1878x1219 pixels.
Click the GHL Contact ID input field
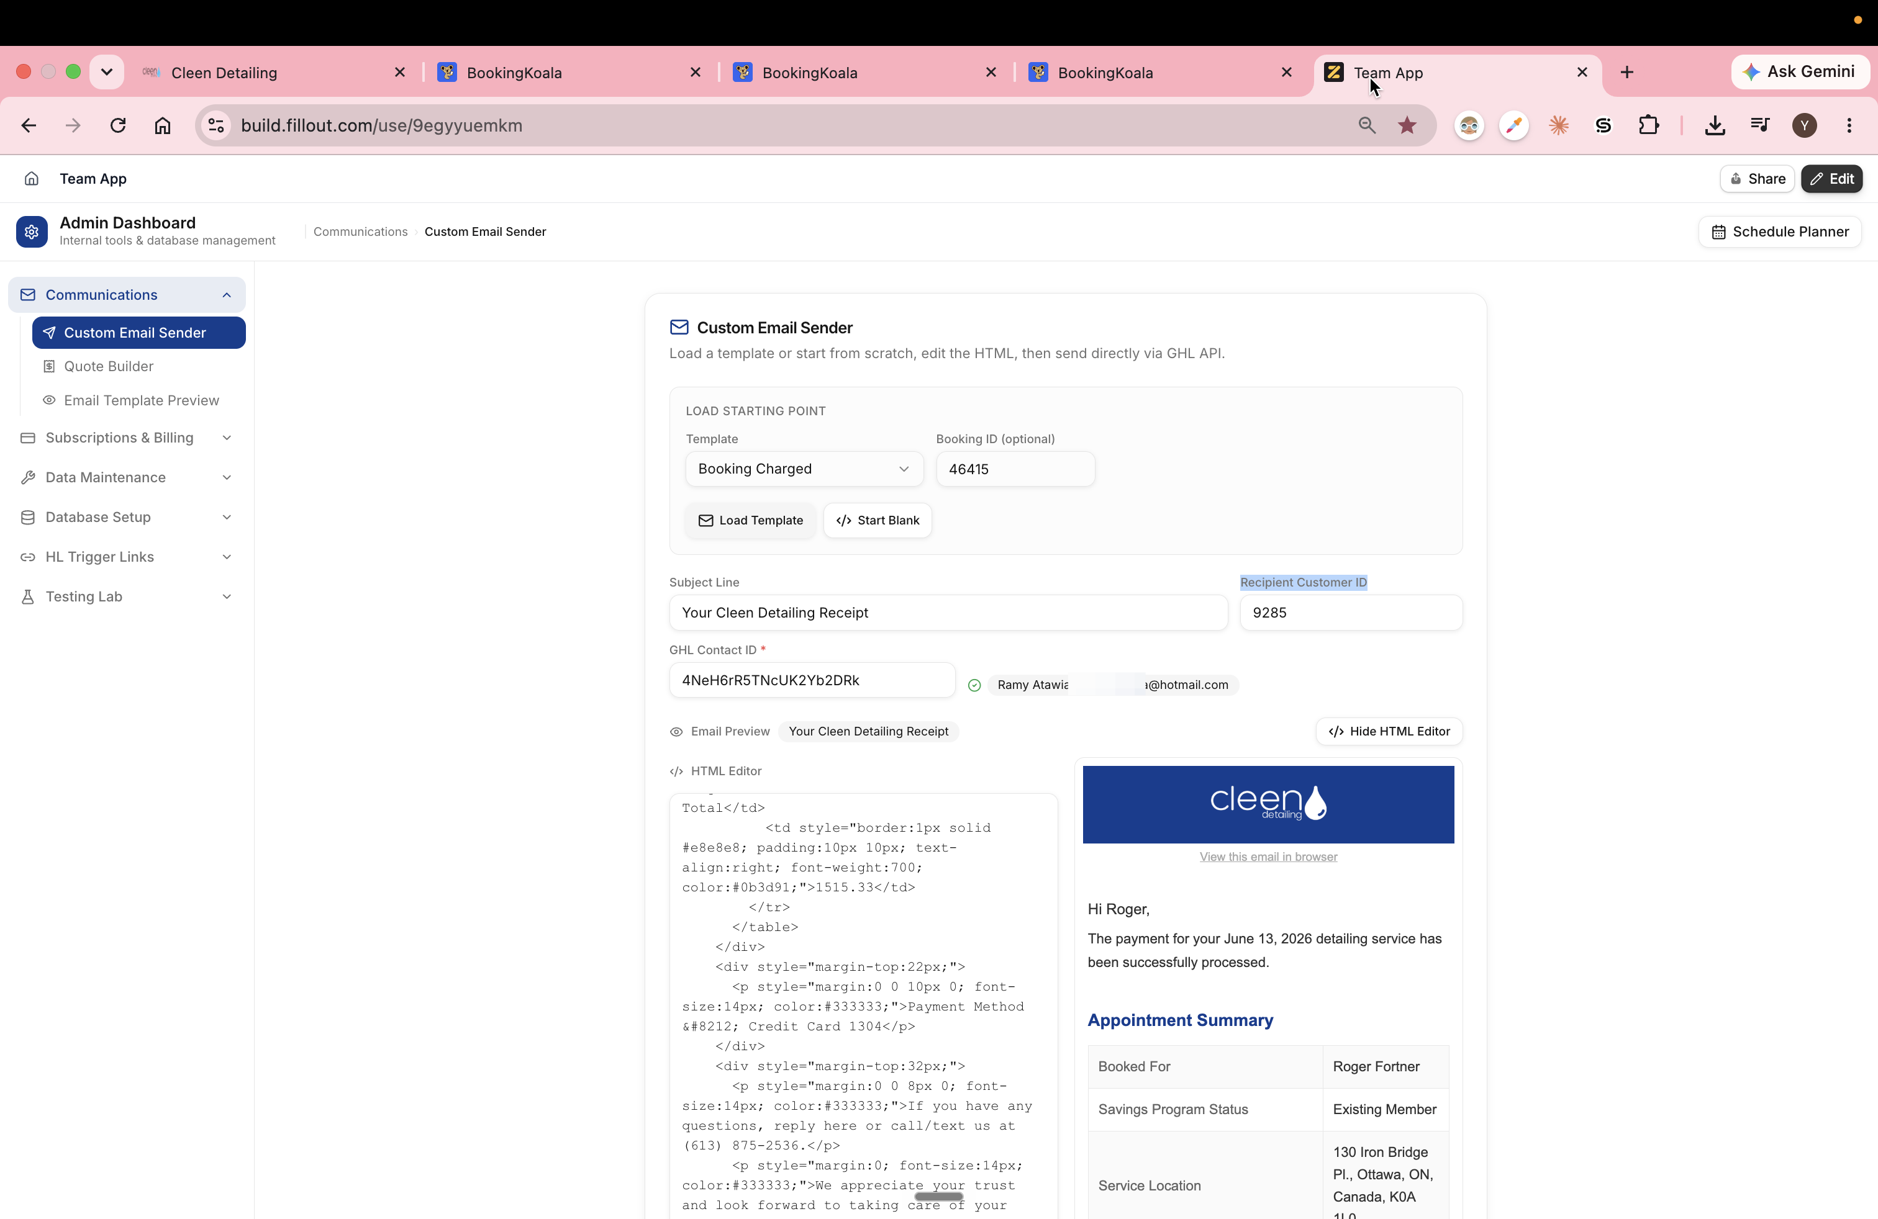[812, 680]
